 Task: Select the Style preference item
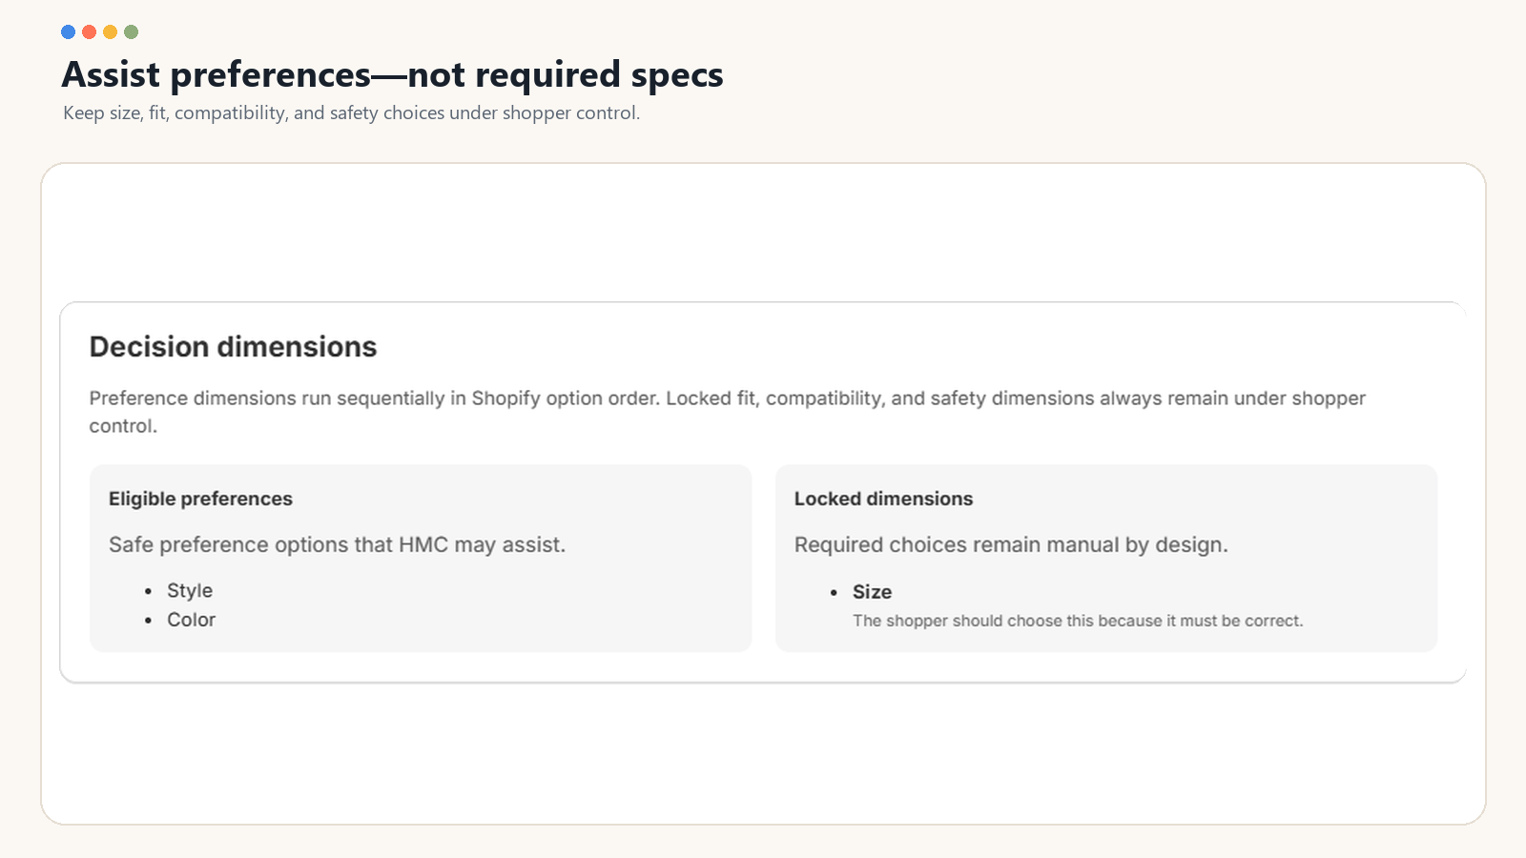point(190,590)
